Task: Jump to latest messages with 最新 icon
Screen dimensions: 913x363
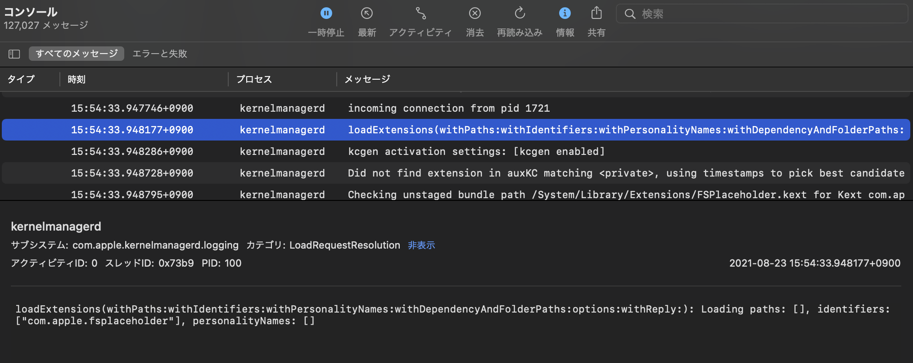Action: tap(366, 14)
